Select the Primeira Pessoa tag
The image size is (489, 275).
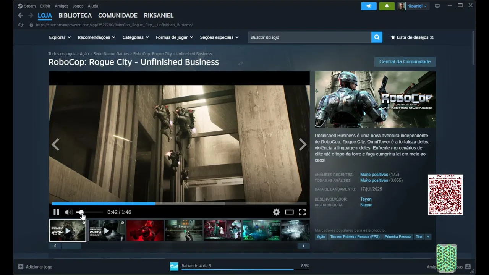(x=397, y=237)
